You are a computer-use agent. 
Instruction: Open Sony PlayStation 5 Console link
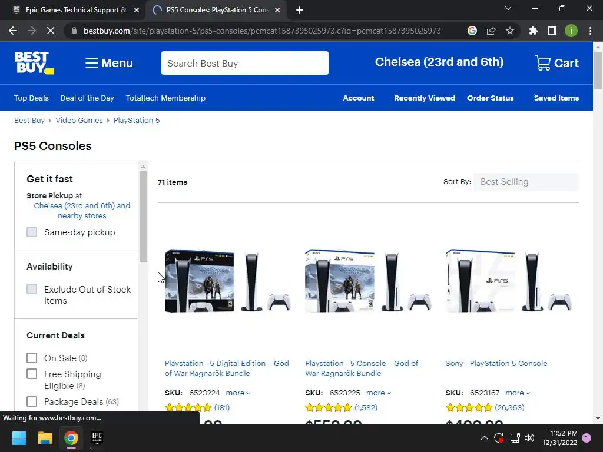point(496,363)
